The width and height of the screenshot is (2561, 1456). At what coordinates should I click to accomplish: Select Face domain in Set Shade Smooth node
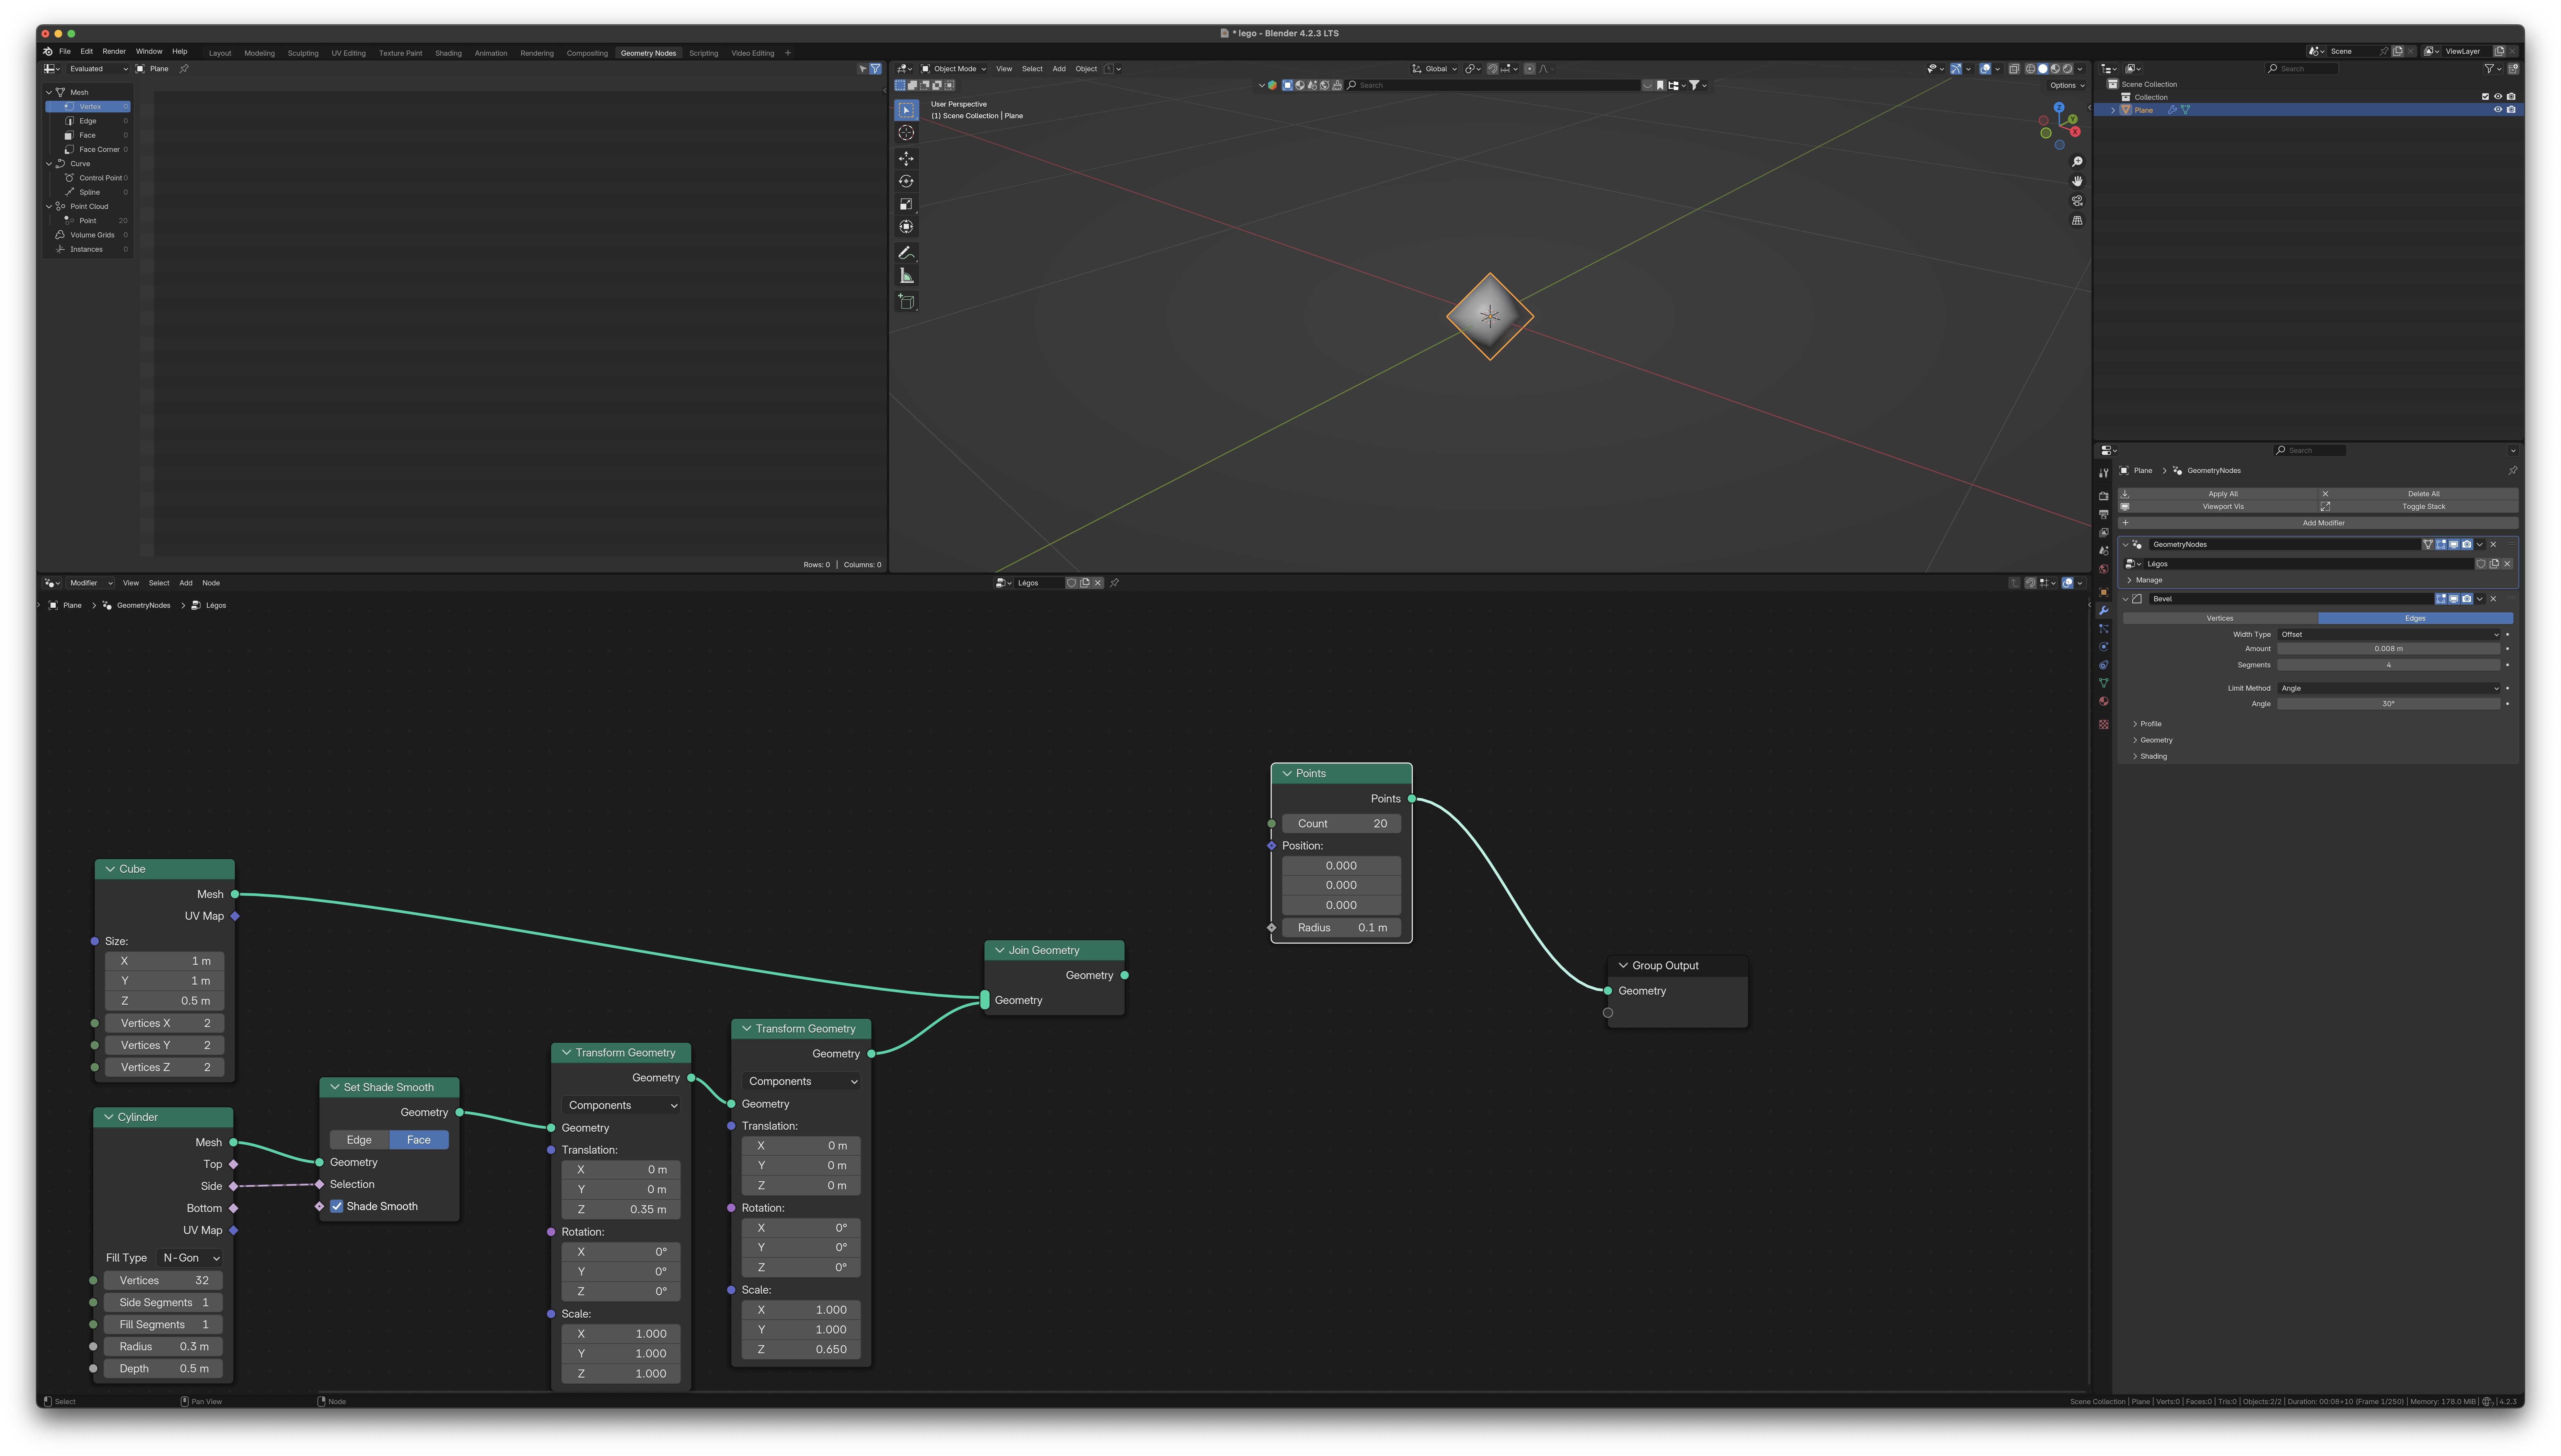click(419, 1140)
